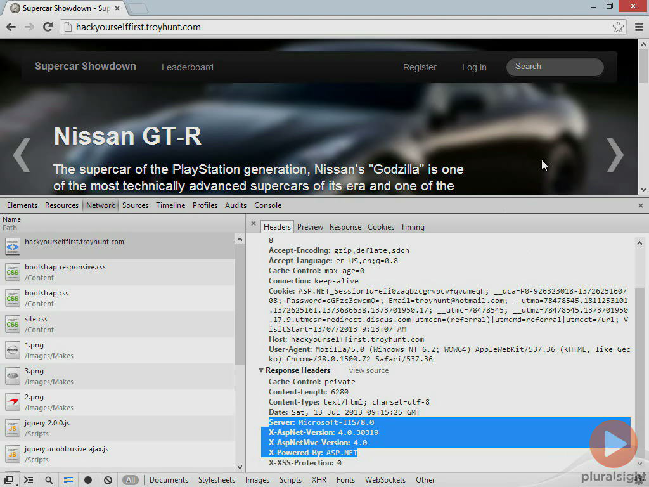Screen dimensions: 649x487
Task: Switch to Resources devtools tab
Action: [x=61, y=205]
